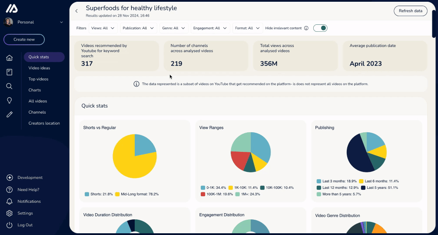Click the 0-1K: 34.4% legend swatch

203,188
